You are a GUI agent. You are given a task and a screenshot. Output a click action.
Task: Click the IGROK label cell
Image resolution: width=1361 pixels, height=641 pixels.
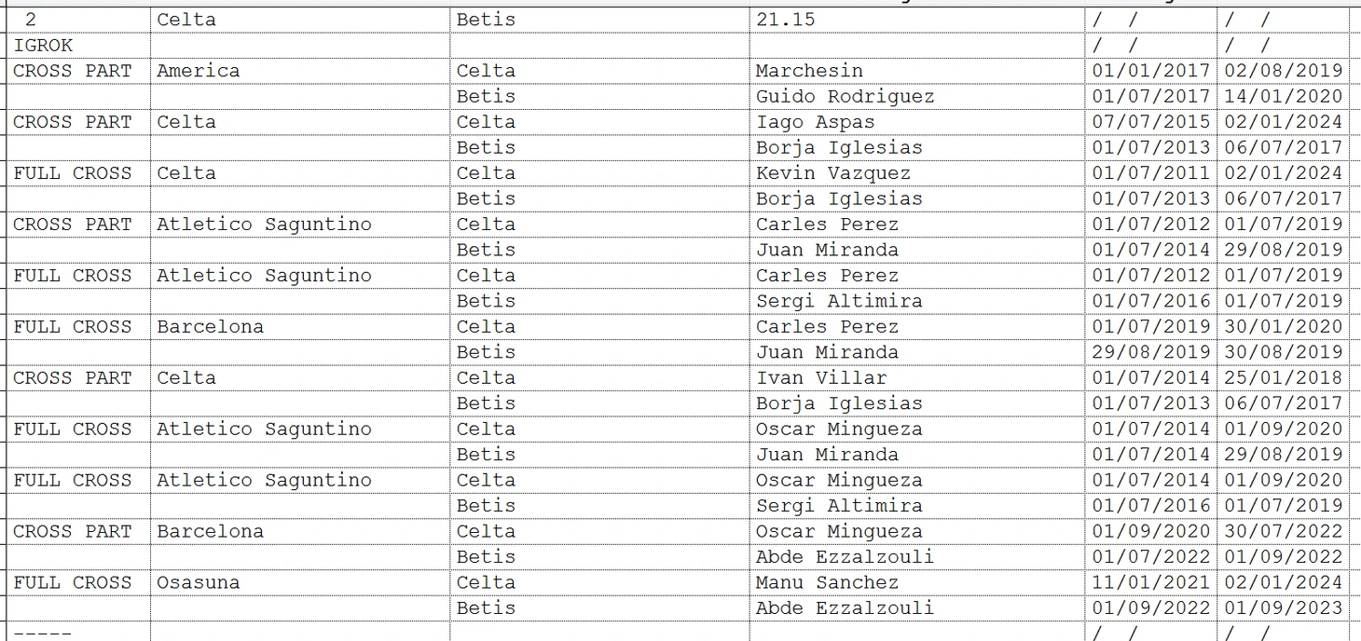tap(78, 46)
